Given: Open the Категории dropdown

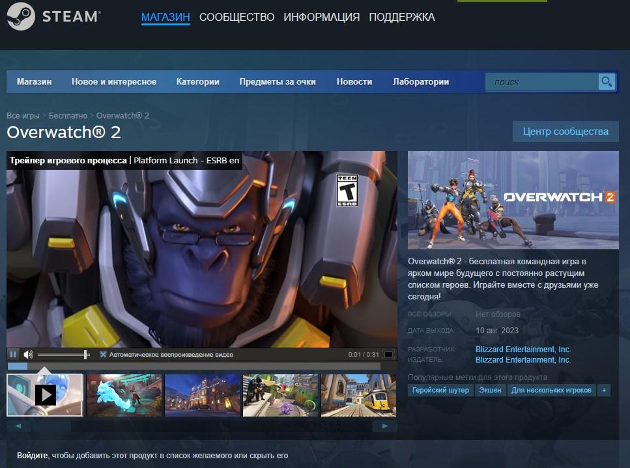Looking at the screenshot, I should coord(197,82).
